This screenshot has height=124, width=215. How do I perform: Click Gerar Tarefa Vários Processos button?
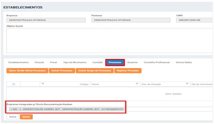tap(27, 71)
